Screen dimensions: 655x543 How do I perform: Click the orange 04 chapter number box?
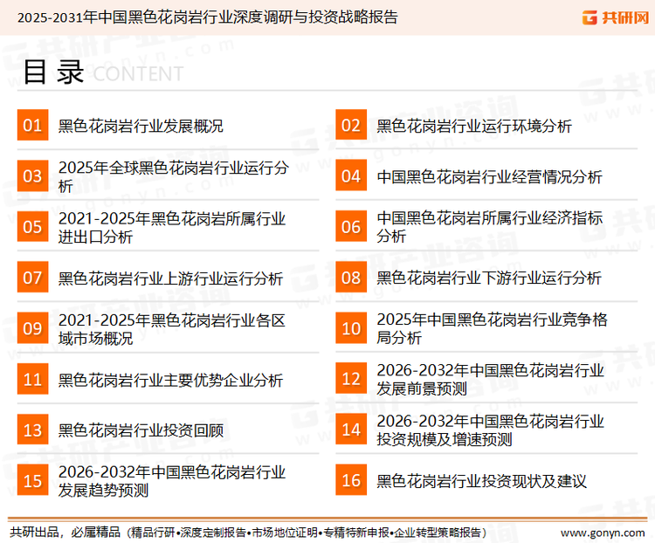pos(351,175)
